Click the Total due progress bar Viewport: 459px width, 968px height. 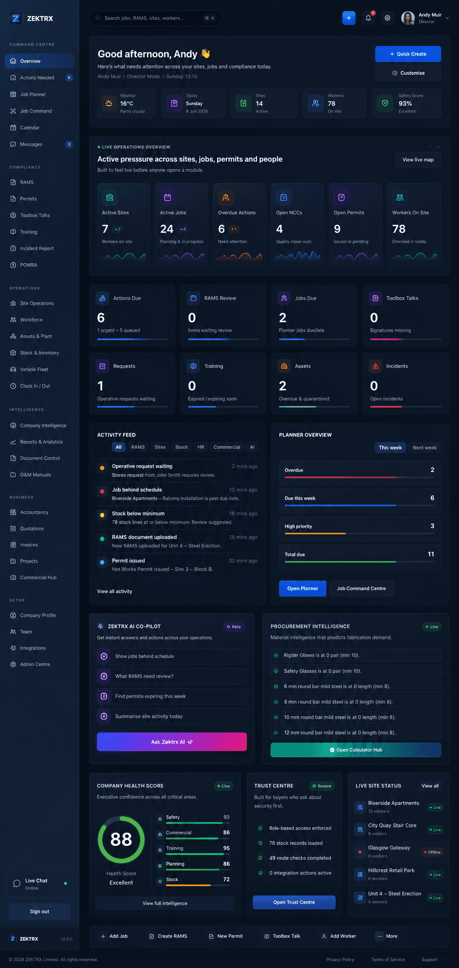coord(360,562)
